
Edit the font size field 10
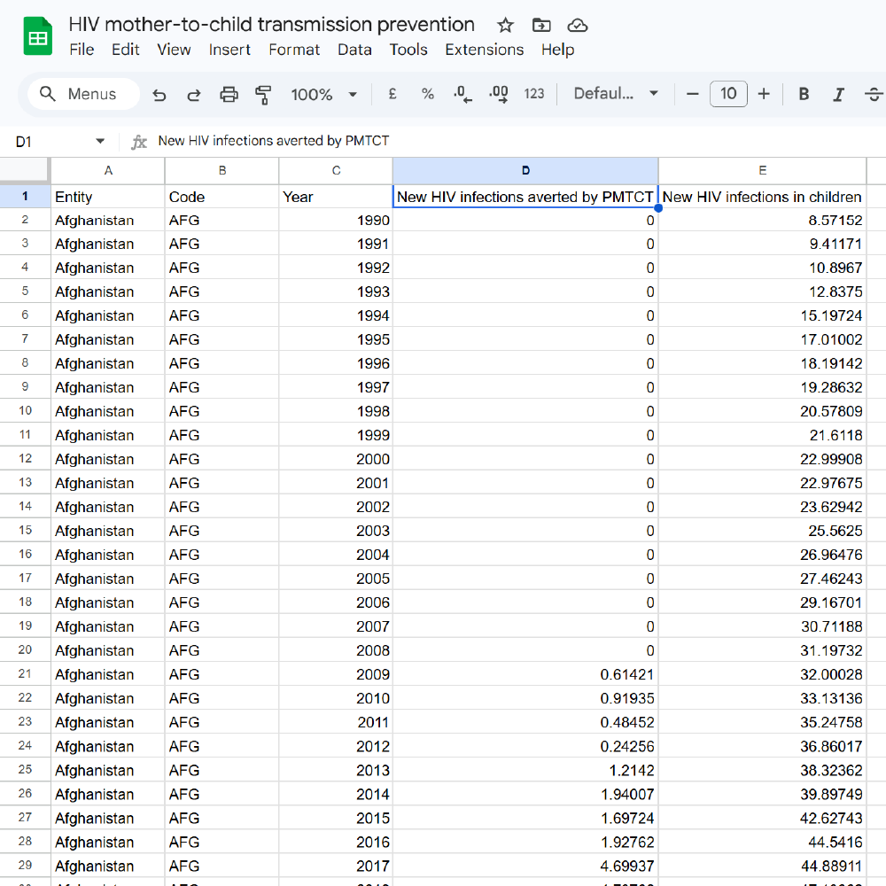[728, 94]
